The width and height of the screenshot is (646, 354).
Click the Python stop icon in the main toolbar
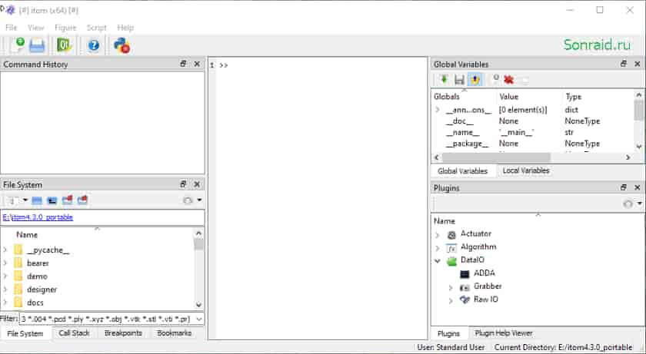coord(122,45)
